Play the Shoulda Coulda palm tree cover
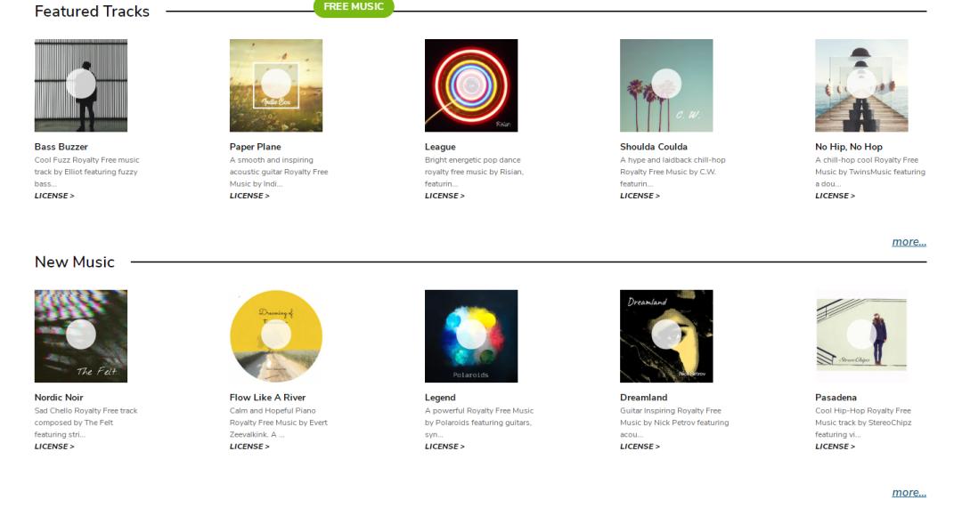962x516 pixels. (666, 85)
